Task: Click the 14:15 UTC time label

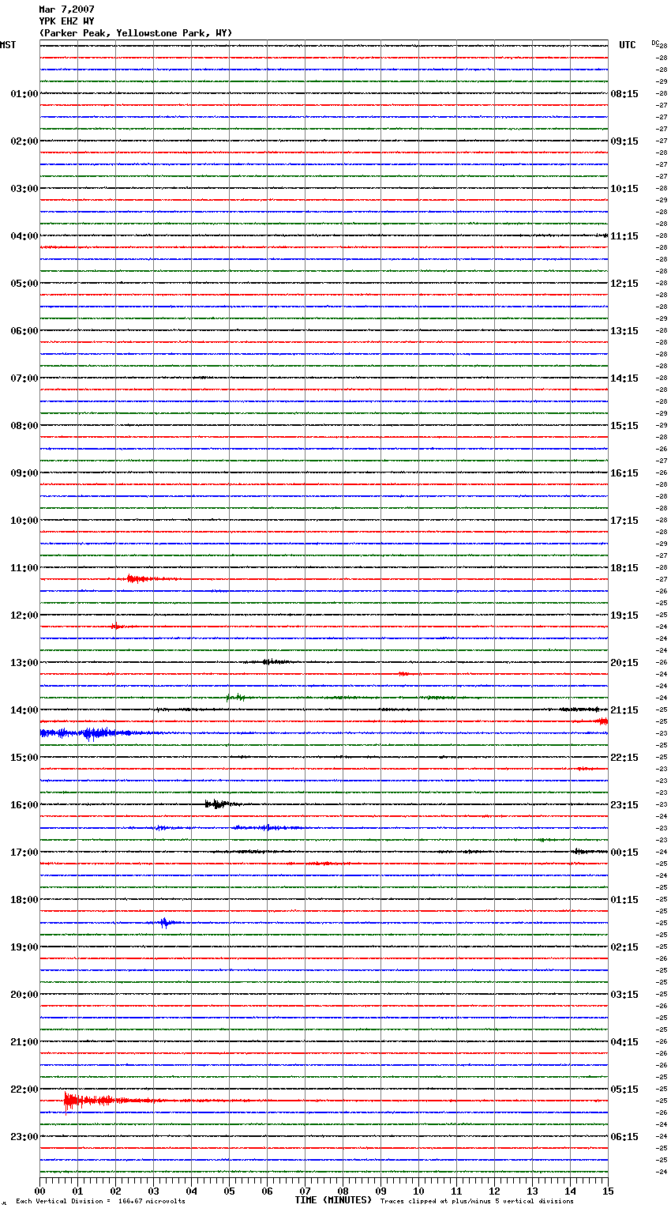Action: coord(624,378)
